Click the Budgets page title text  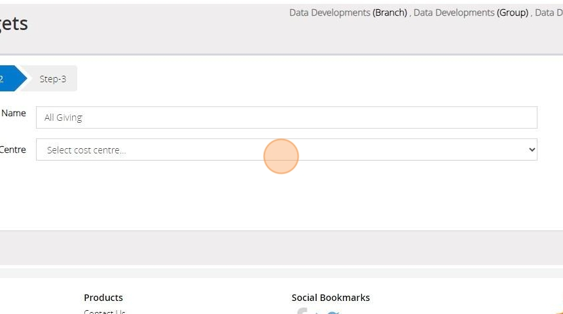14,24
